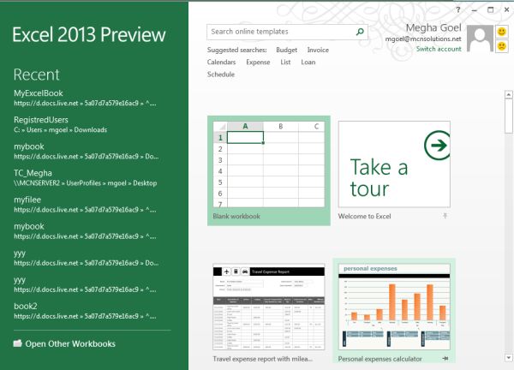Open recent file TC_Megha
This screenshot has width=514, height=370.
[85, 177]
